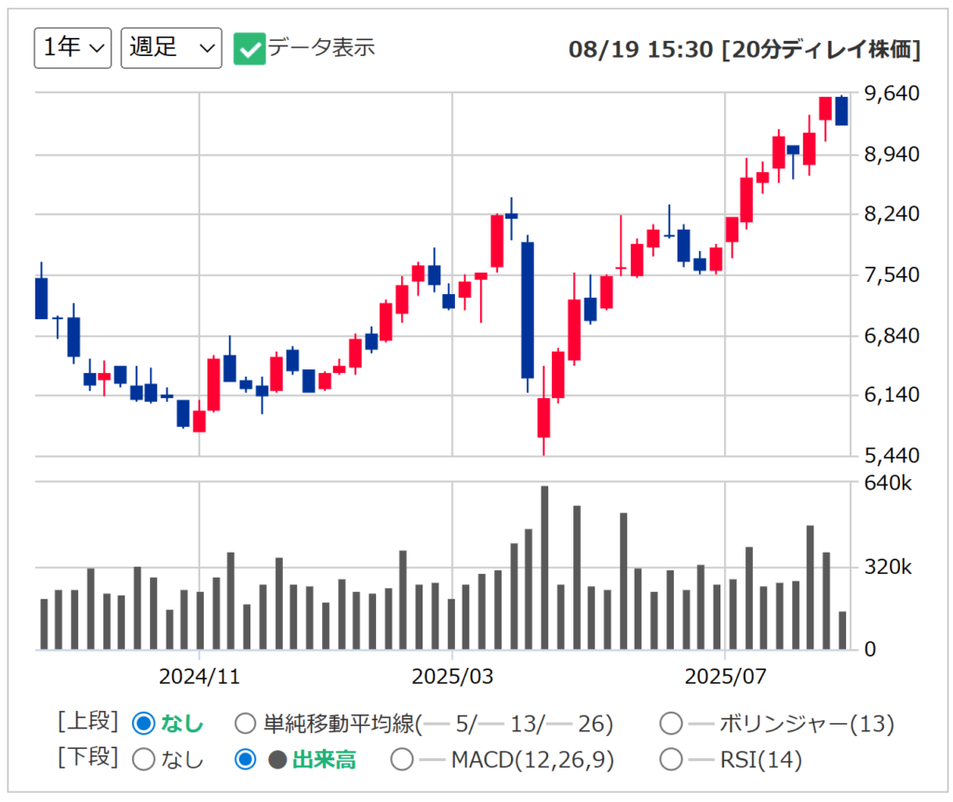This screenshot has height=802, width=953.
Task: Click the [下段] row label
Action: [87, 757]
